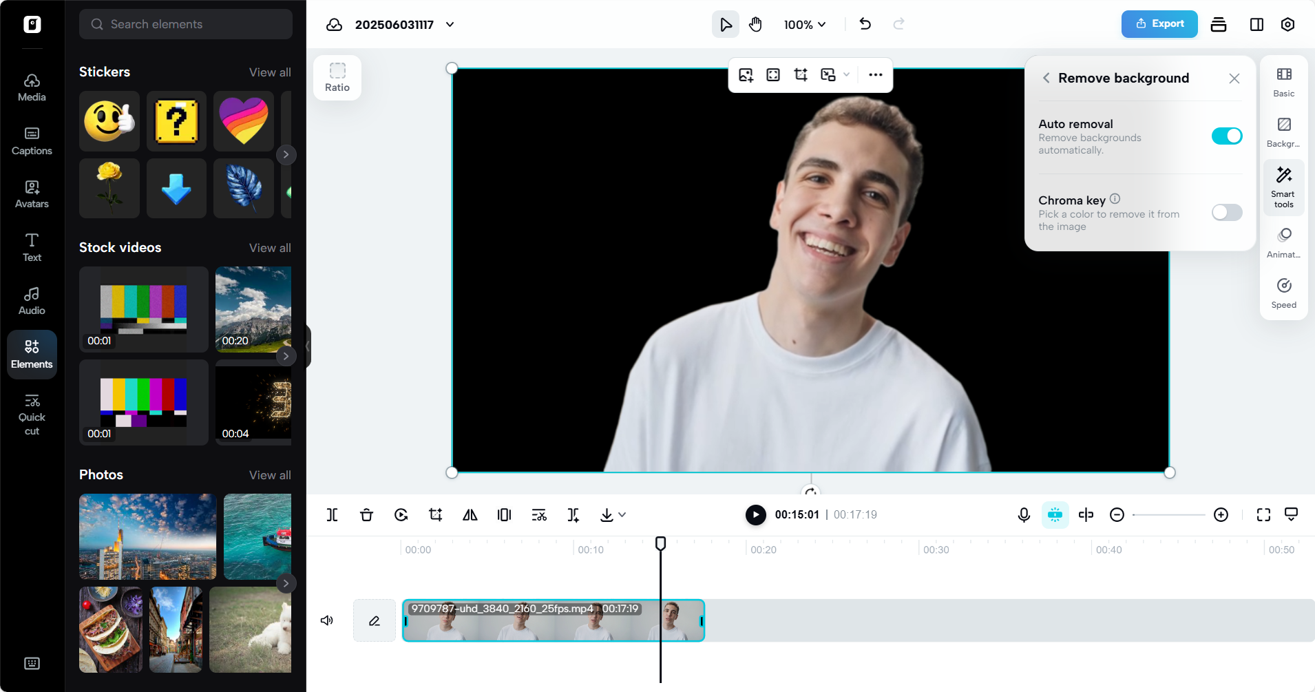Screen dimensions: 1315x692
Task: Disable Auto removal of backgrounds
Action: pos(1228,136)
